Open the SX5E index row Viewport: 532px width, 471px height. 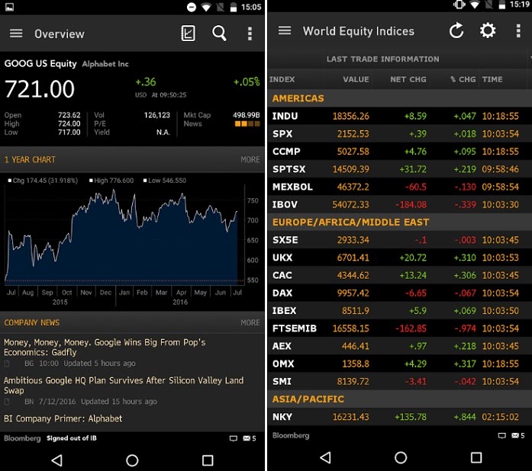pyautogui.click(x=400, y=240)
